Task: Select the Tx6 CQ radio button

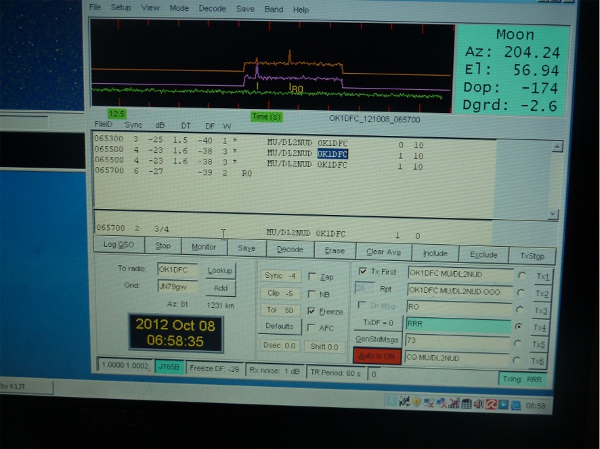Action: [x=517, y=360]
